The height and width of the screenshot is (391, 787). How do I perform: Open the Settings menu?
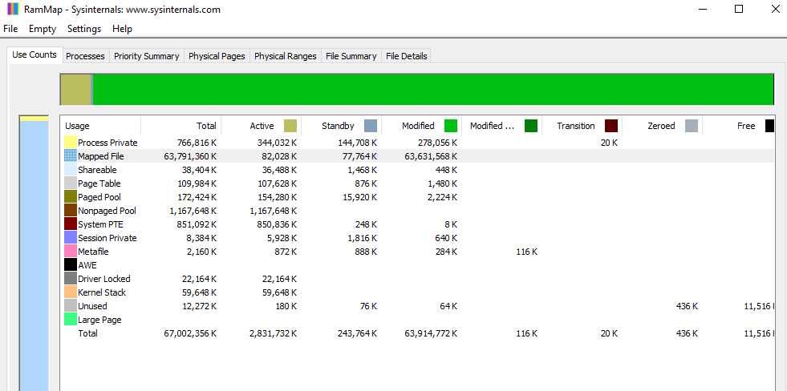(x=84, y=29)
